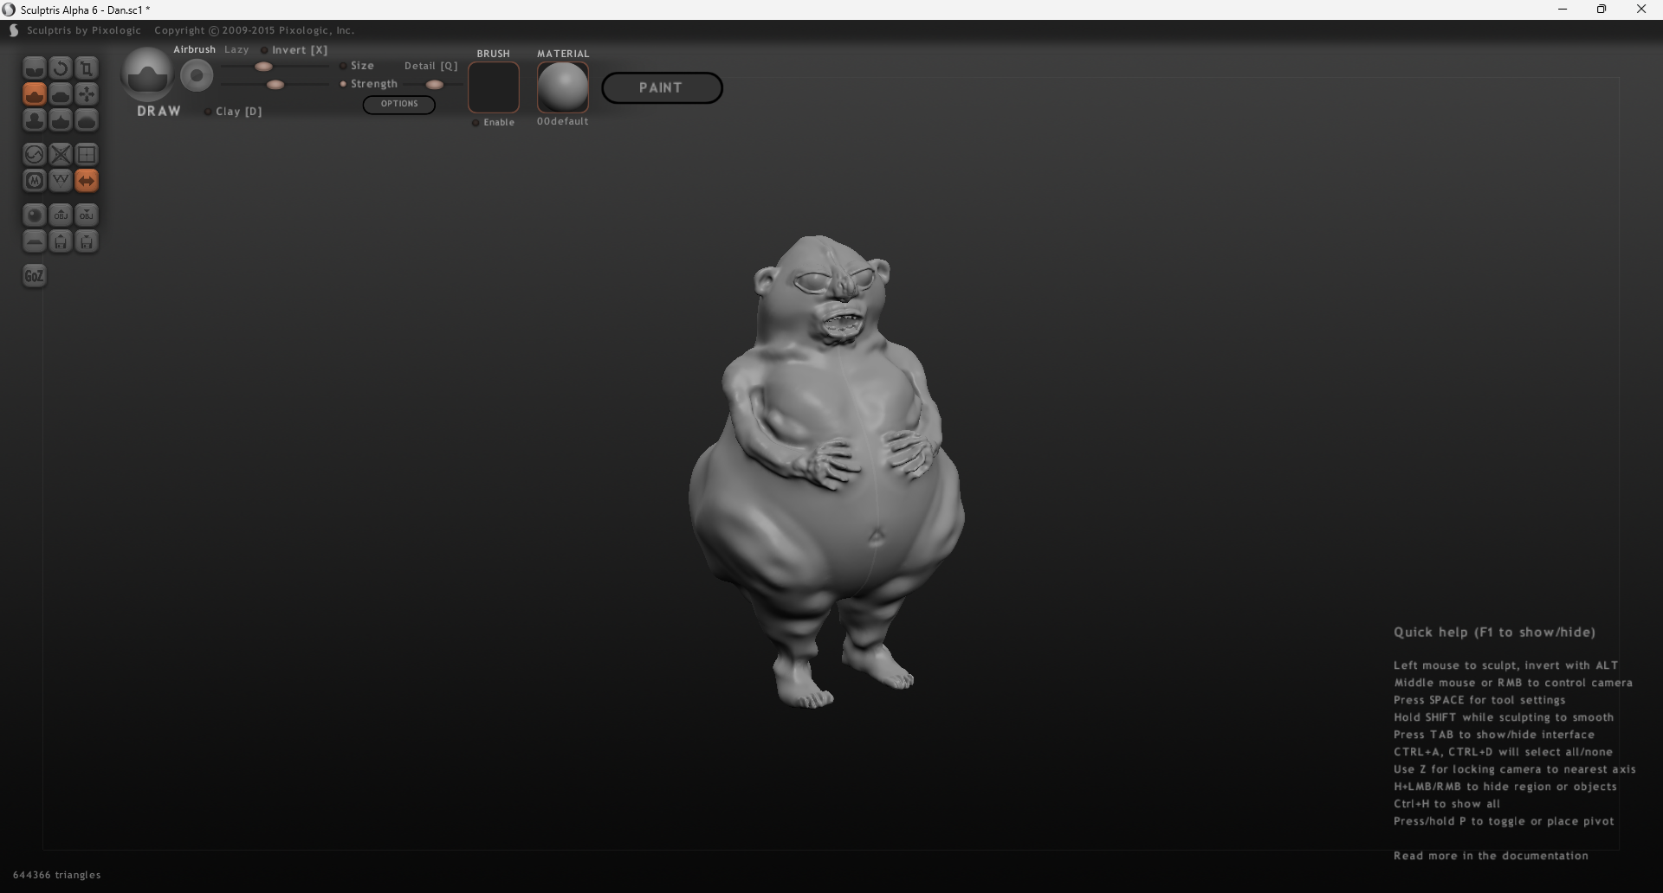Select the Smooth brush tool
Viewport: 1663px width, 893px height.
(x=87, y=120)
